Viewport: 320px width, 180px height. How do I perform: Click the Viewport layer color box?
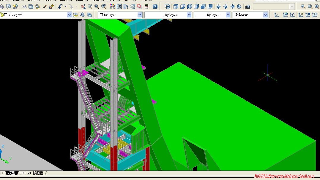[x=6, y=15]
